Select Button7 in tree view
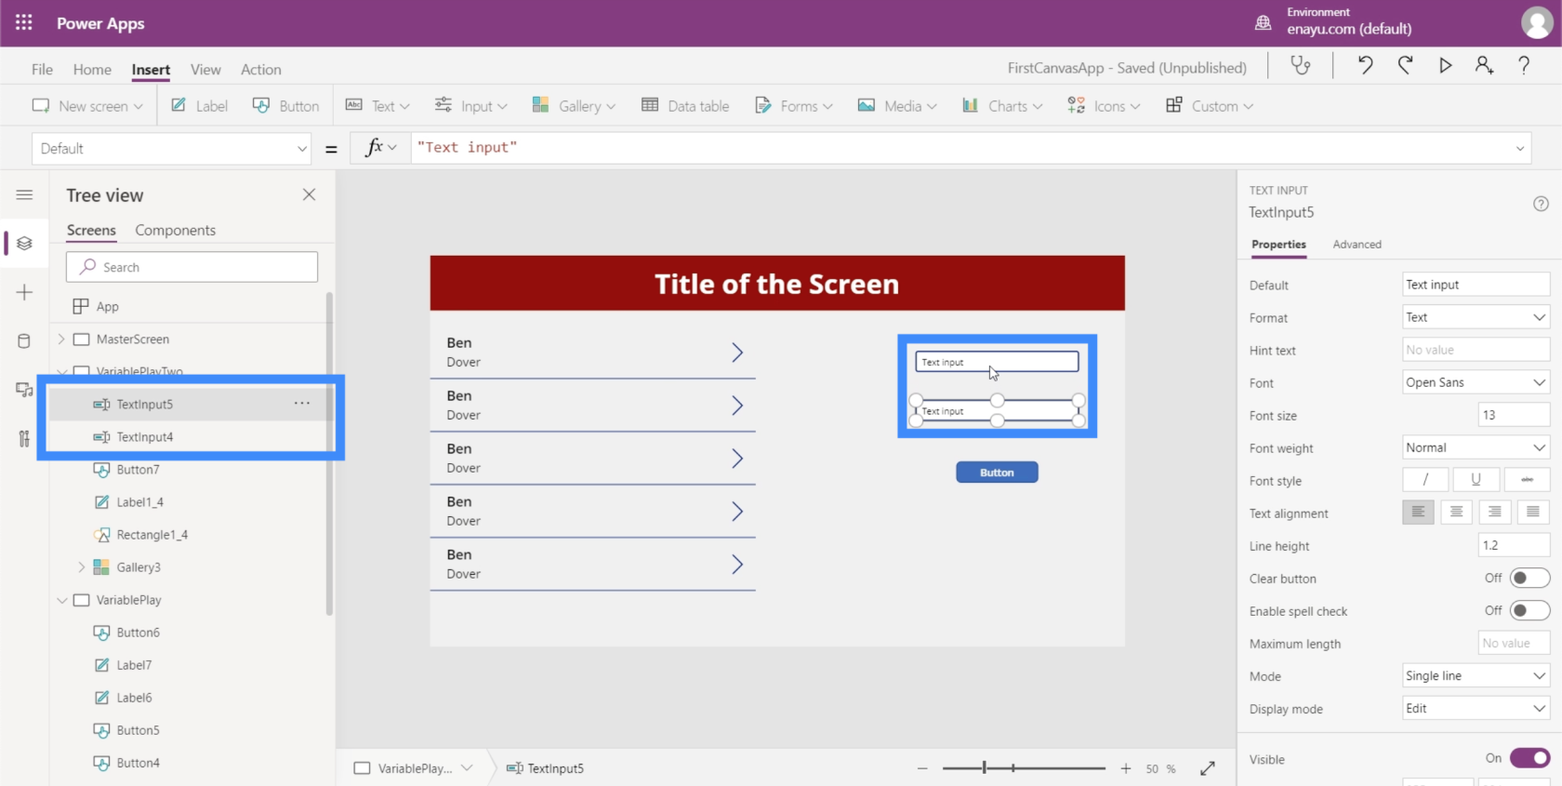Viewport: 1562px width, 786px height. pyautogui.click(x=138, y=469)
